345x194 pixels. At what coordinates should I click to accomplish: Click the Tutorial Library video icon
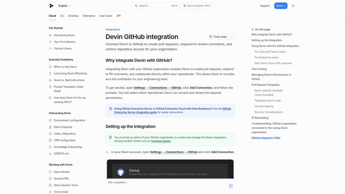click(x=50, y=48)
